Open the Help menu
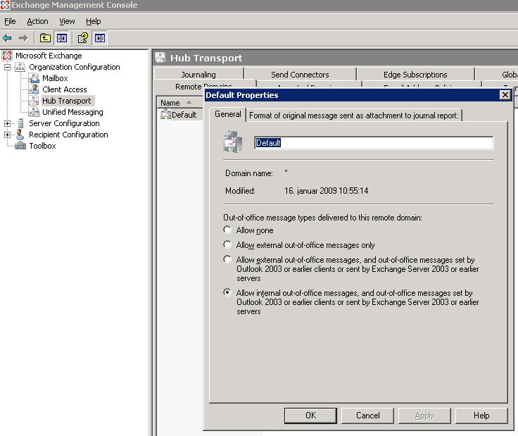 93,22
